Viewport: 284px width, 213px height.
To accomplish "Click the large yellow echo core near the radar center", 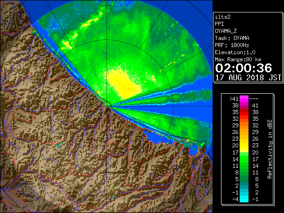I will [123, 83].
